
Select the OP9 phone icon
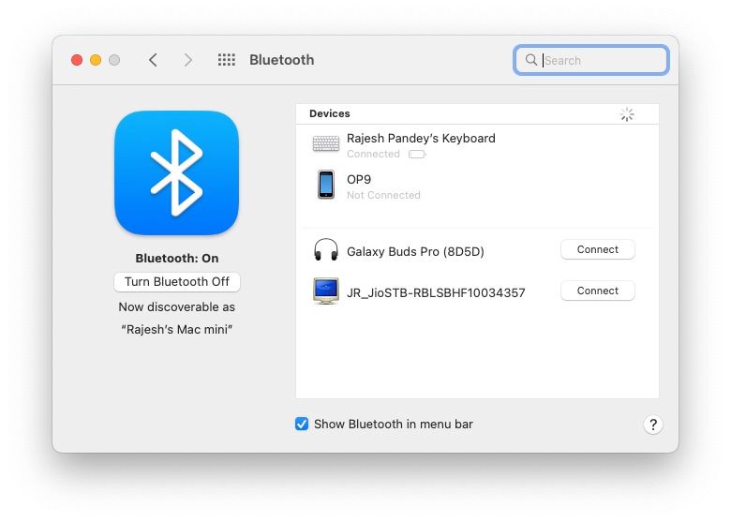(x=326, y=185)
